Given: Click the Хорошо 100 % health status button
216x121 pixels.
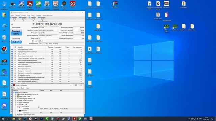Looking at the screenshot, I should (16, 32).
